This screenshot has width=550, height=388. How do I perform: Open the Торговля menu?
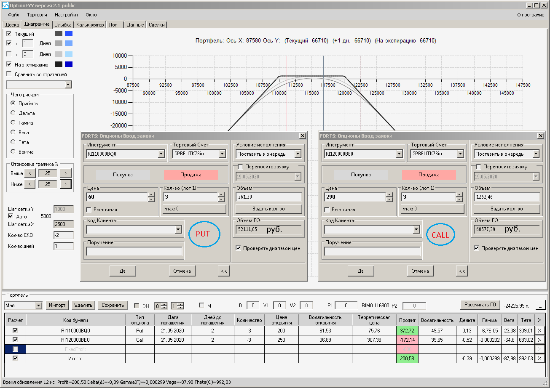coord(37,15)
